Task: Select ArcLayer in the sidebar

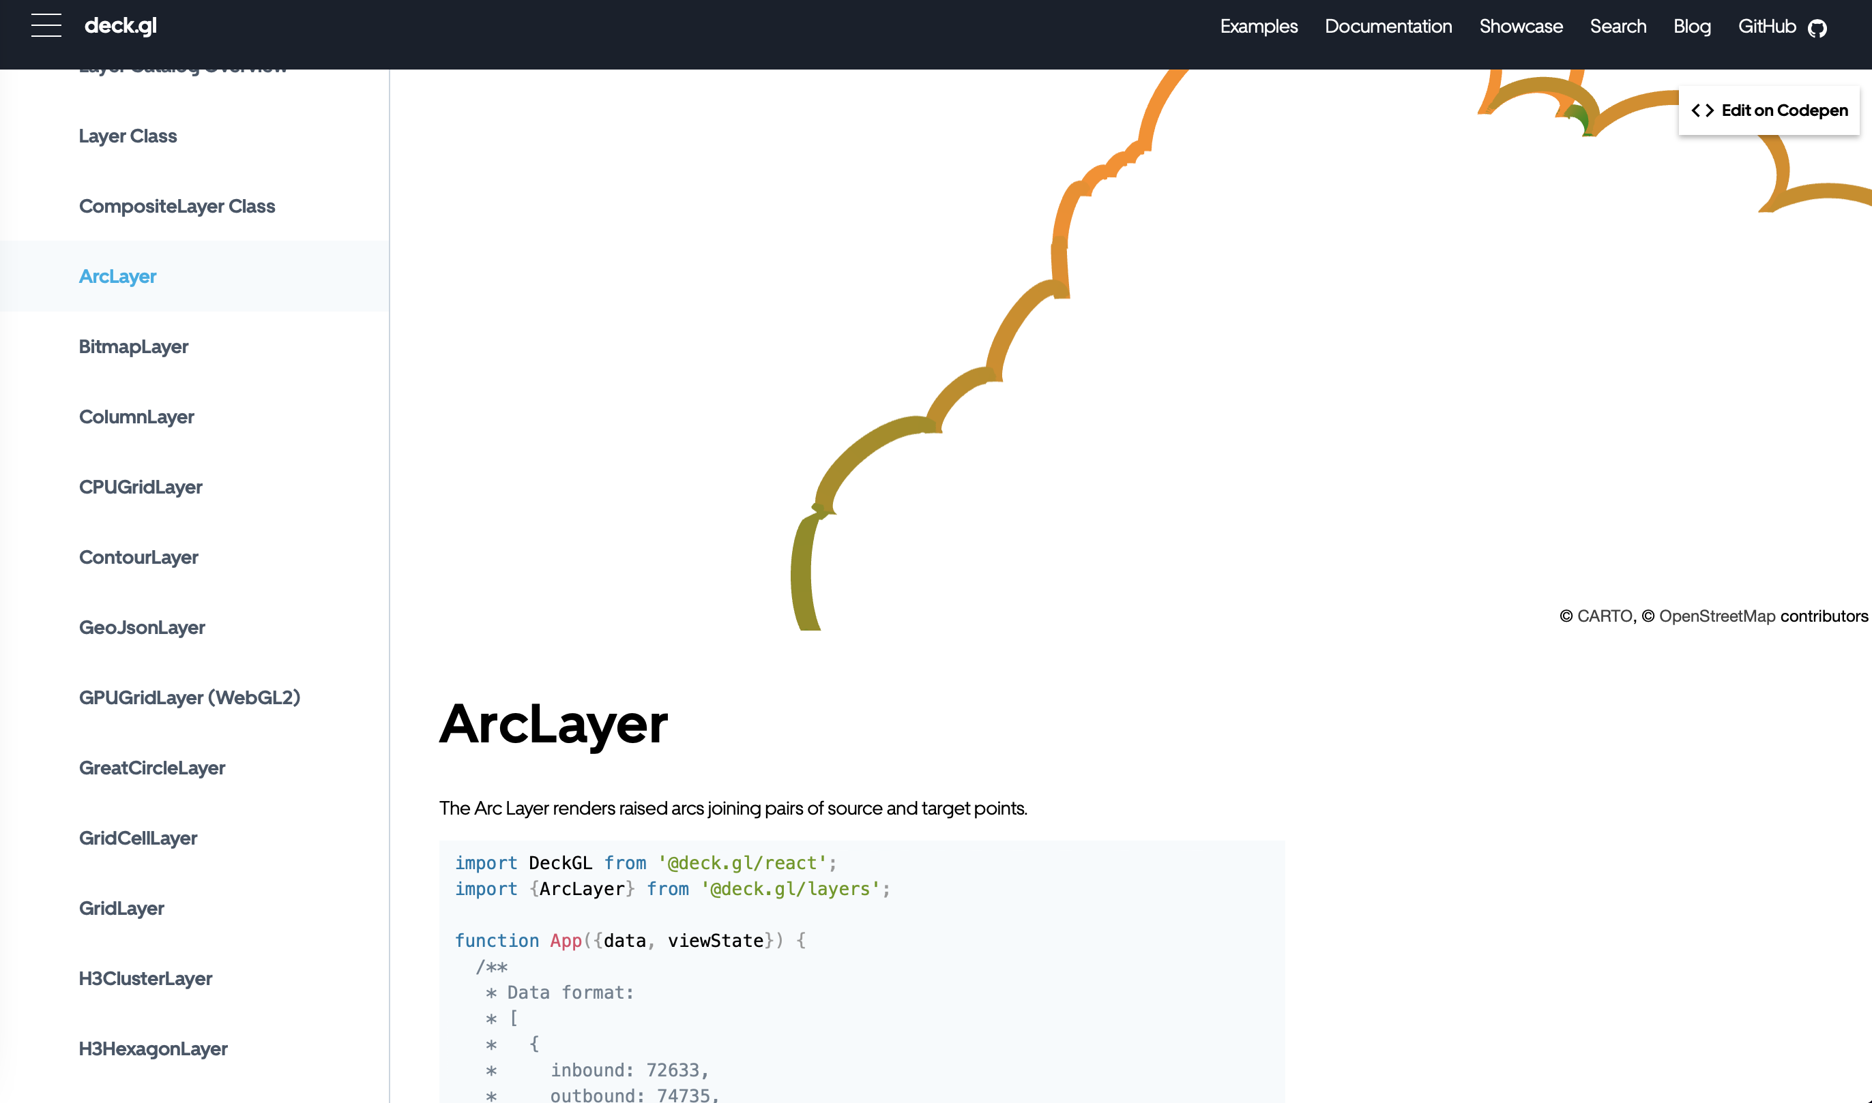Action: pos(117,275)
